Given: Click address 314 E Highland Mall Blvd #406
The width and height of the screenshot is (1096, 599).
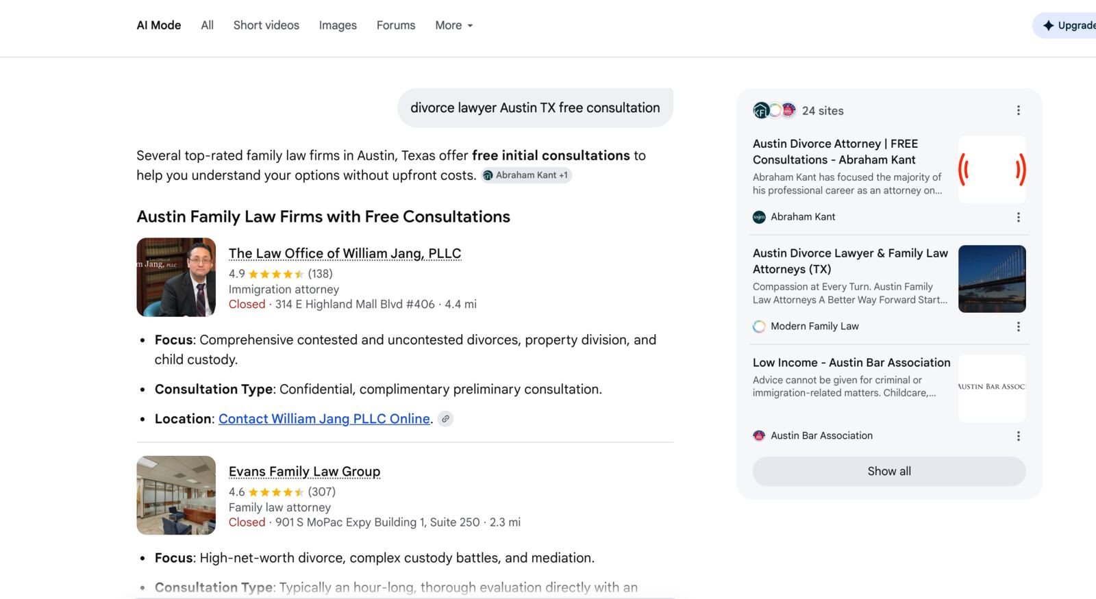Looking at the screenshot, I should (x=355, y=304).
